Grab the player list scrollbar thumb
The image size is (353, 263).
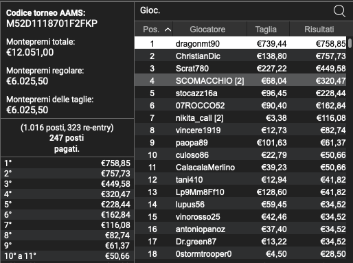[350, 43]
